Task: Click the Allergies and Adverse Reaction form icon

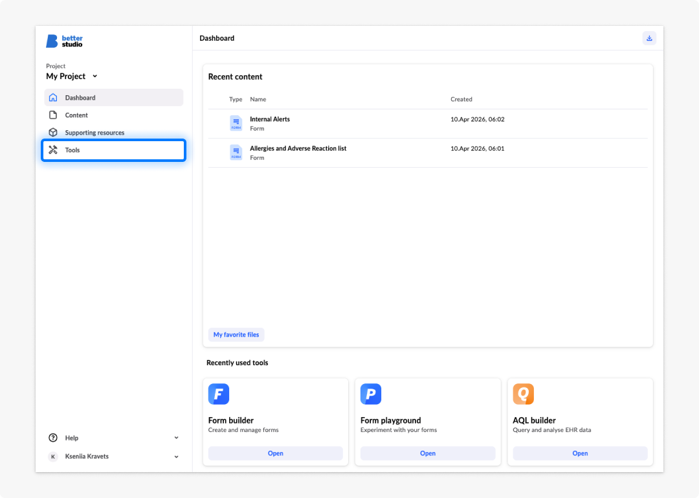Action: click(236, 153)
